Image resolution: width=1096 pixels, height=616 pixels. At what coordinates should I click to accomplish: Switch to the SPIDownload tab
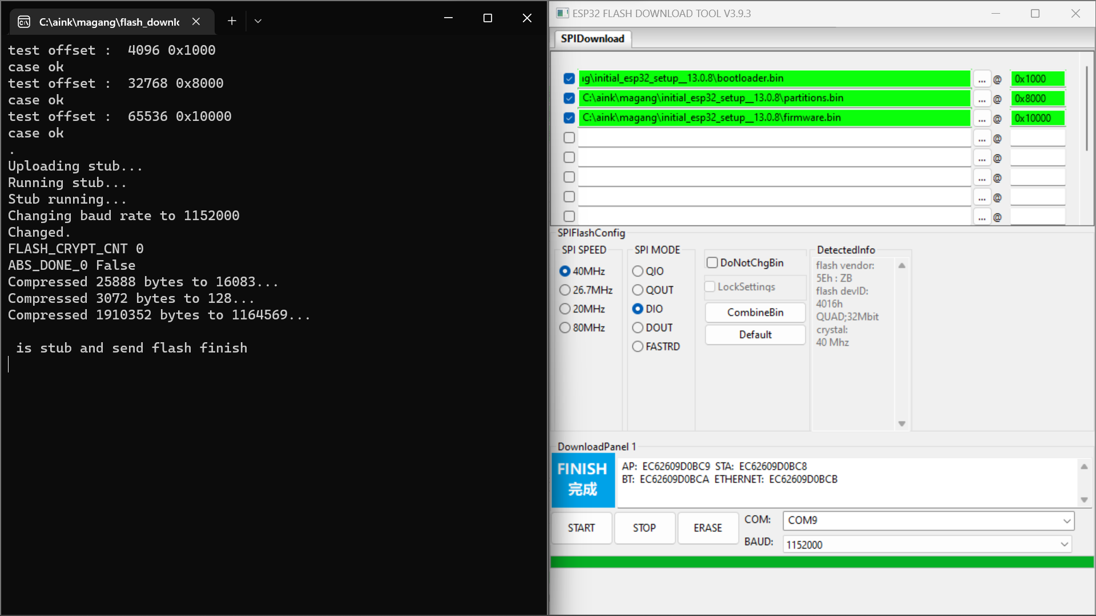pyautogui.click(x=592, y=38)
